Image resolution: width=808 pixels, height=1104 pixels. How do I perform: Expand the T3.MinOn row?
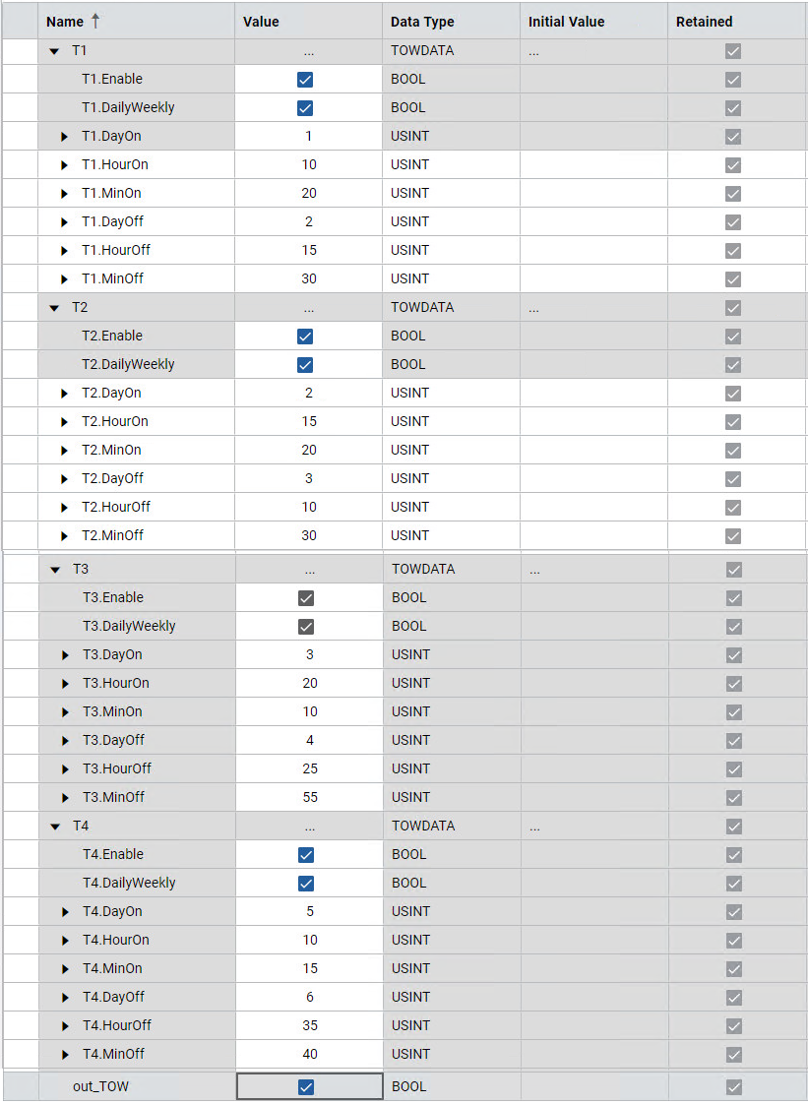click(66, 712)
